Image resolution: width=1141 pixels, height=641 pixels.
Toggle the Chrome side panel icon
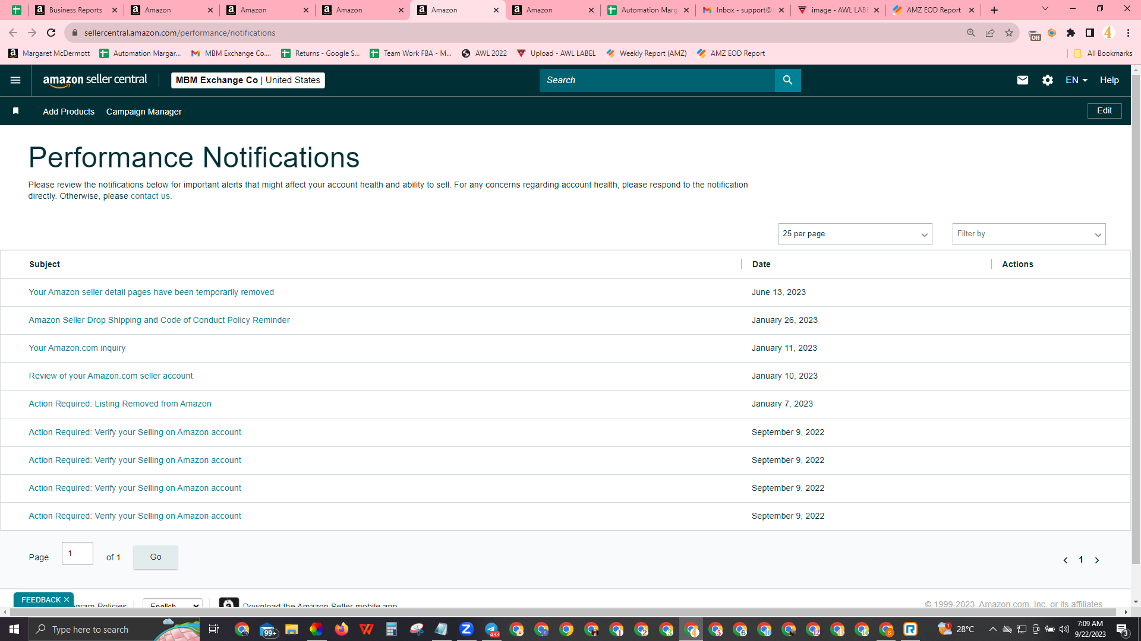pos(1090,33)
